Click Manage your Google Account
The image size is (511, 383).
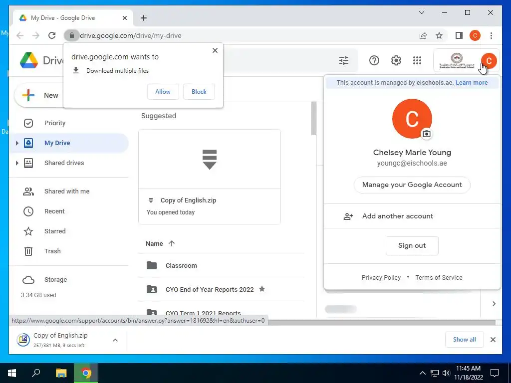coord(412,185)
